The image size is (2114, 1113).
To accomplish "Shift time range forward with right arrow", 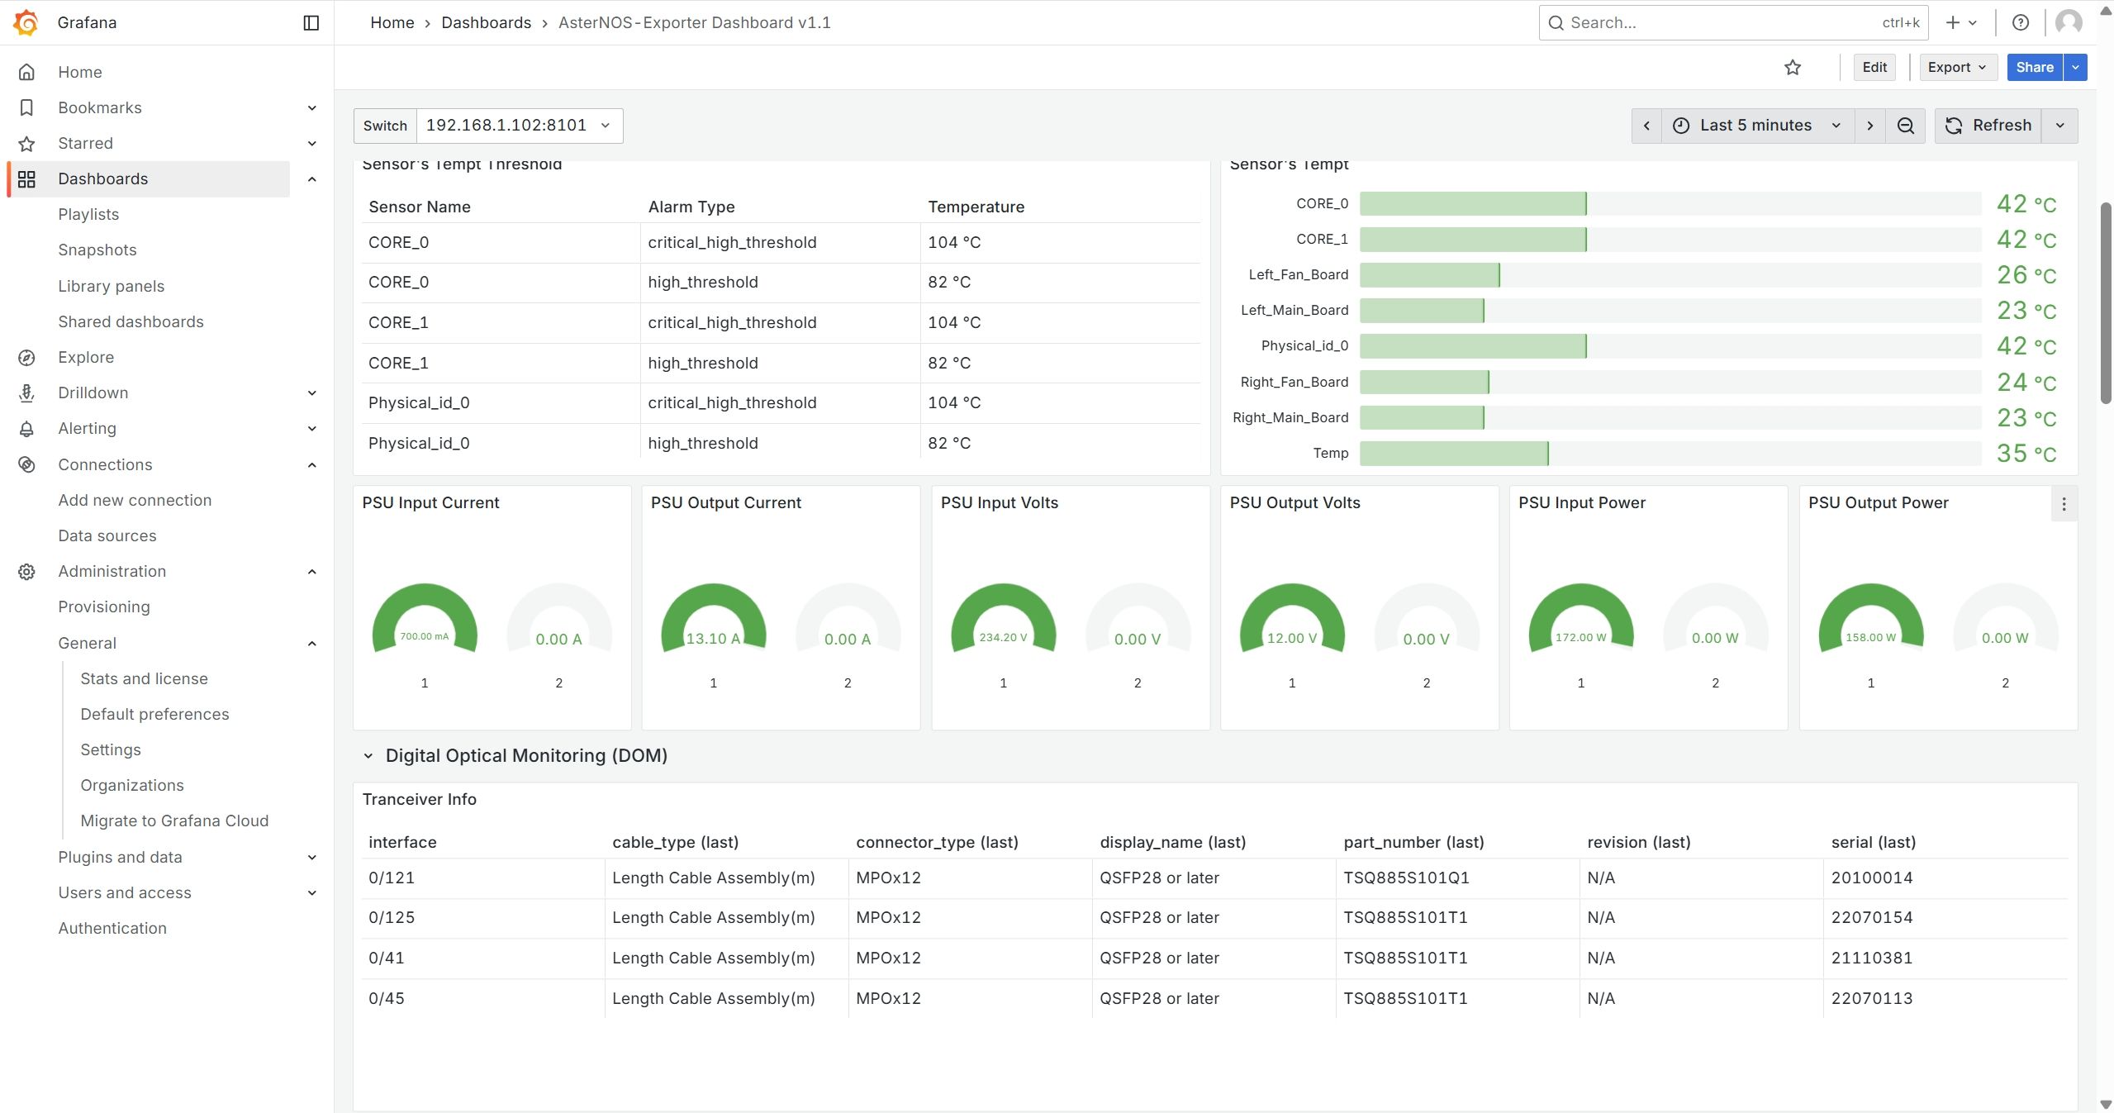I will 1869,126.
